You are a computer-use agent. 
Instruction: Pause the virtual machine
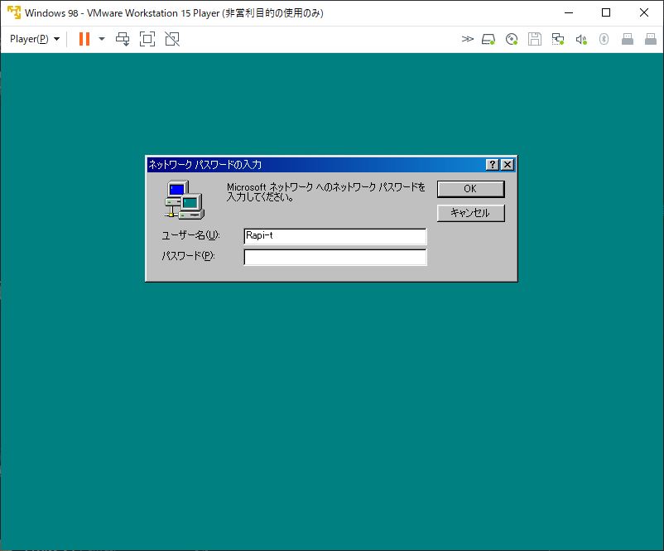[x=84, y=39]
